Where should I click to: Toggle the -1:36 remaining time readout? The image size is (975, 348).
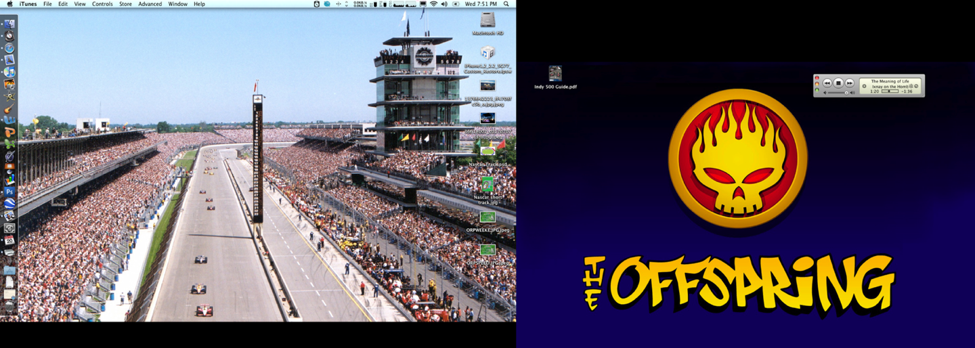tap(907, 91)
